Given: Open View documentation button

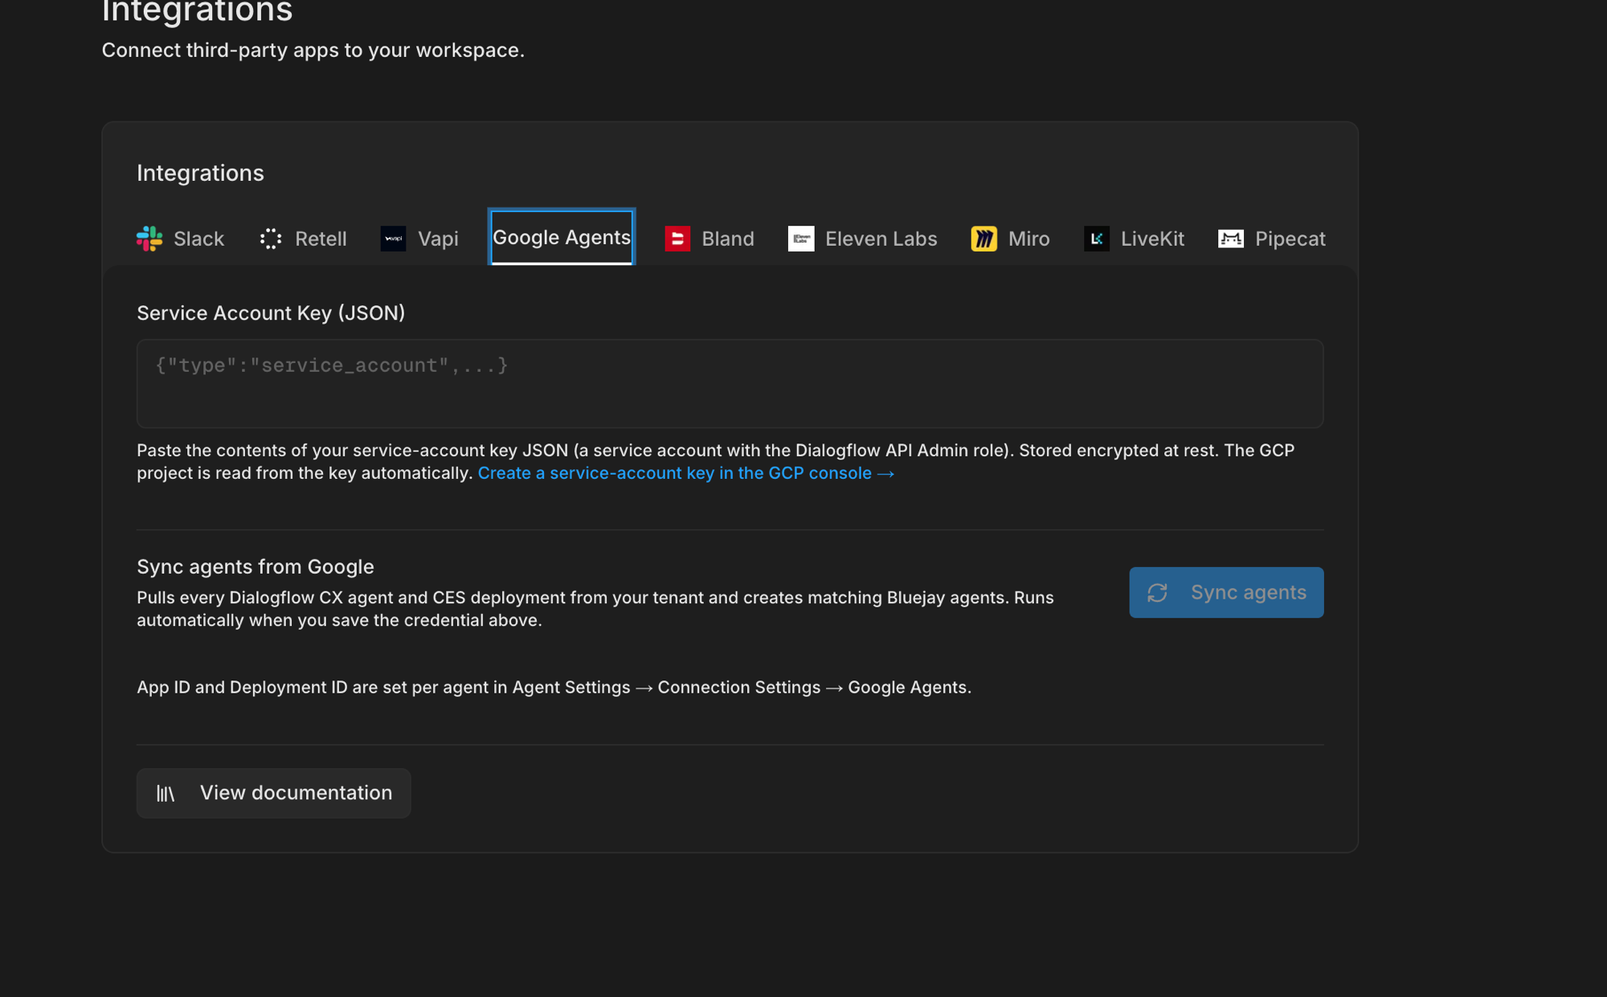Looking at the screenshot, I should pos(273,793).
